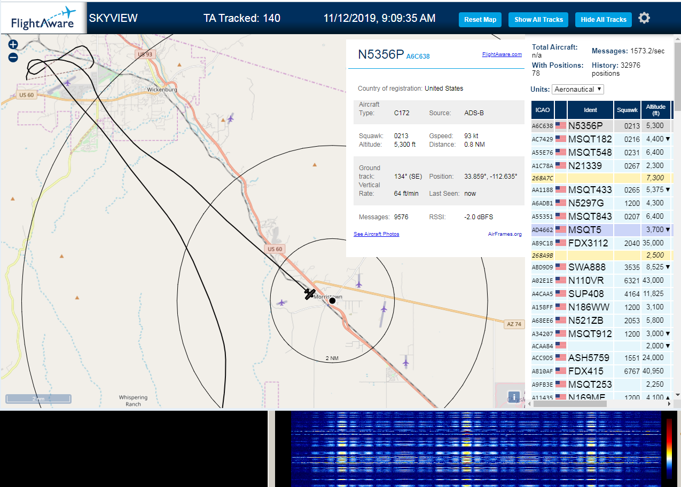Open the FlightAware.com link in info panel
The width and height of the screenshot is (681, 487).
502,54
